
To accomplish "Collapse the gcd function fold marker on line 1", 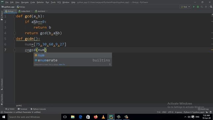I will click(14, 16).
